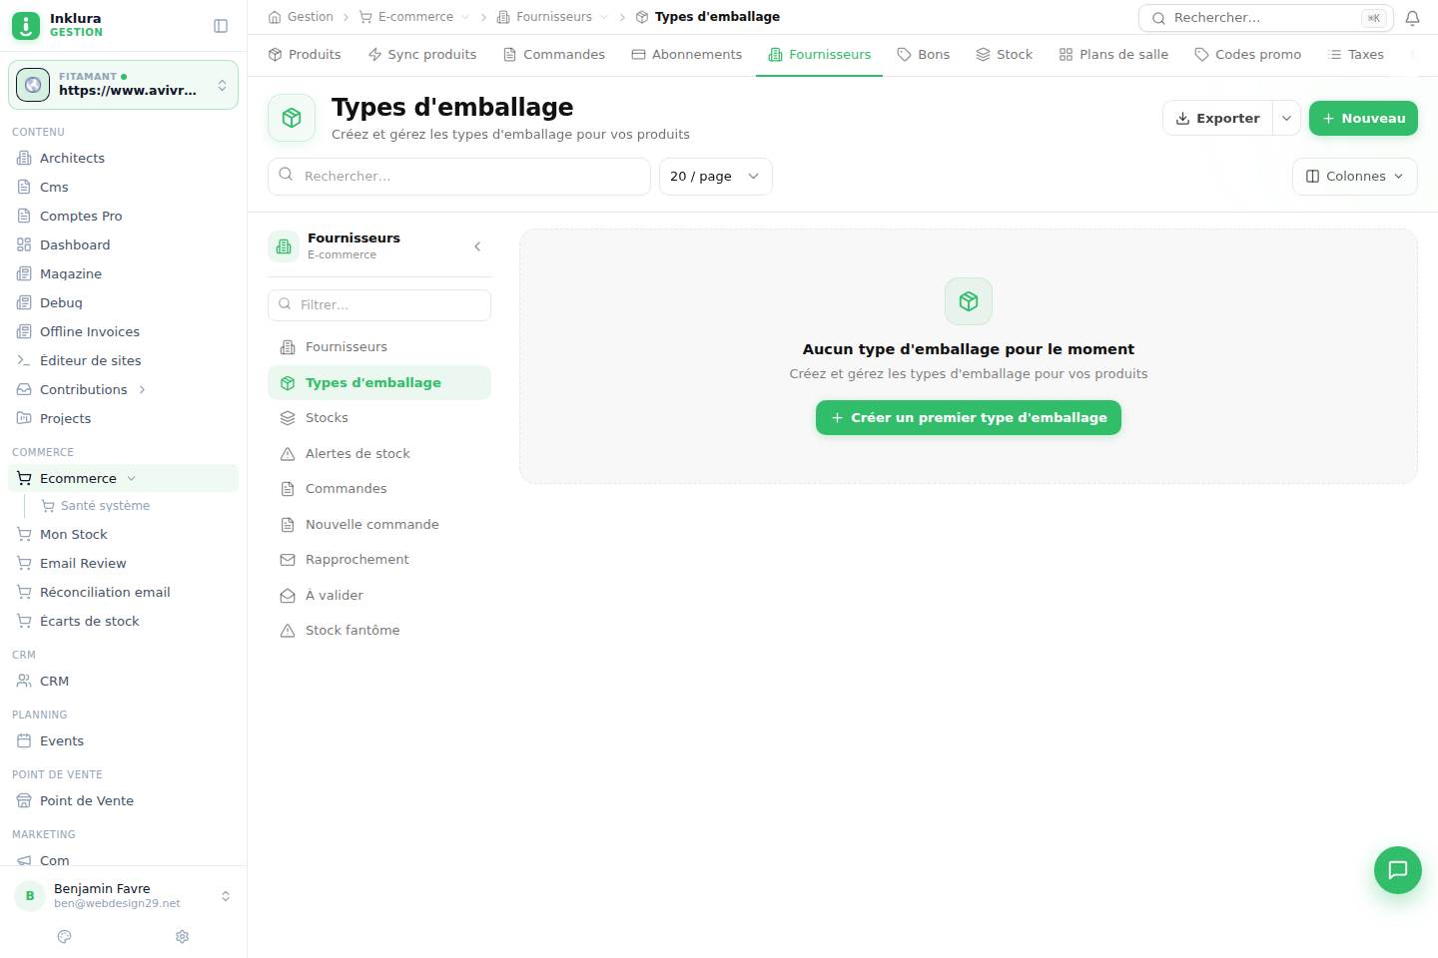Open the chat support bubble
This screenshot has height=958, width=1438.
pyautogui.click(x=1397, y=869)
